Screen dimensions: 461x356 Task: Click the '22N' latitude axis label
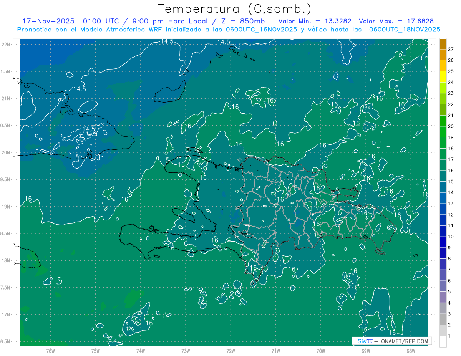(x=7, y=45)
